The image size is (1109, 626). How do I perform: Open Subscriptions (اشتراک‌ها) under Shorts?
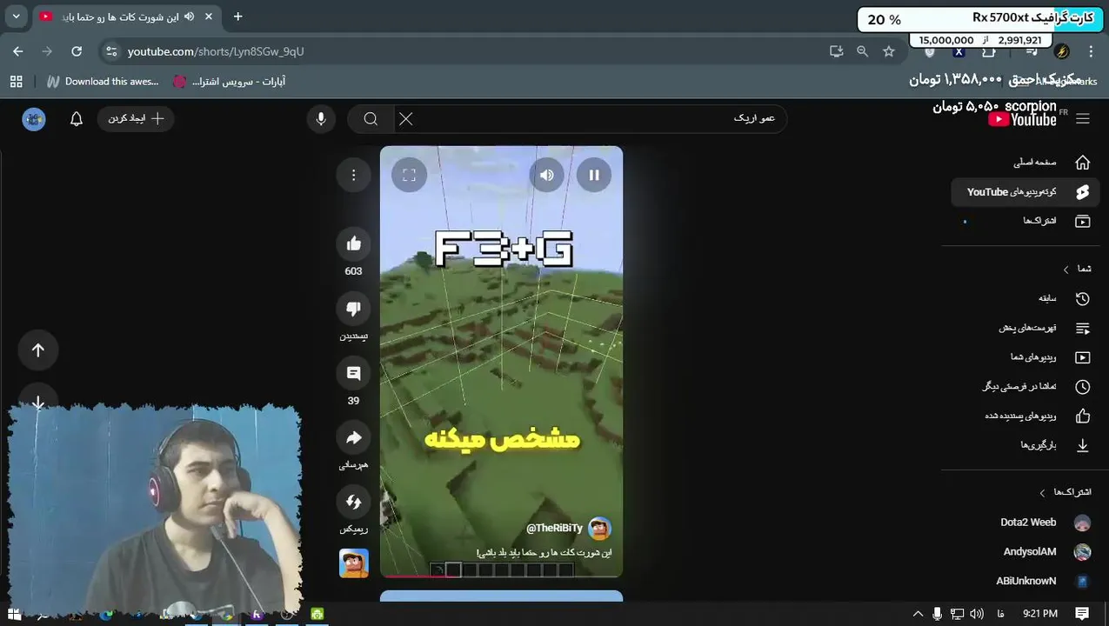(1026, 221)
